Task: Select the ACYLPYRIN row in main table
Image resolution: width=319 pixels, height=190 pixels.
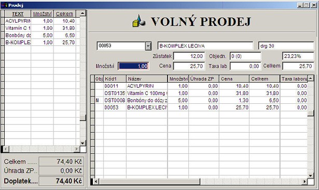Action: click(x=201, y=86)
